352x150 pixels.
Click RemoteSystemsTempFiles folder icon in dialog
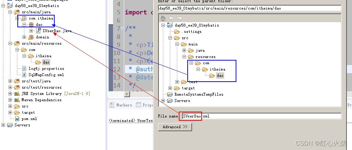tap(170, 94)
